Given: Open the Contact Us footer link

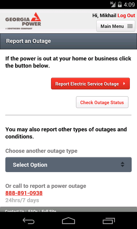Looking at the screenshot, I should pos(14,211).
